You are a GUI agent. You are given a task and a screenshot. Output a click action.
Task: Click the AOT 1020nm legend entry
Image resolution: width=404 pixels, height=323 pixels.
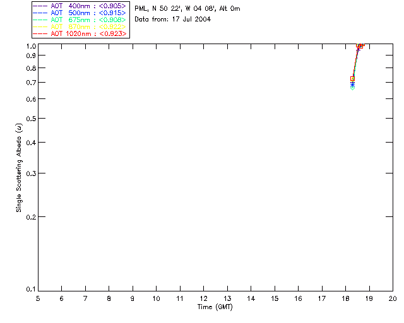[x=80, y=33]
